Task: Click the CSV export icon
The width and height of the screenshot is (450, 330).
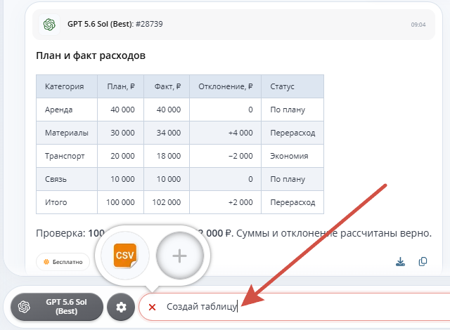Action: (x=125, y=256)
